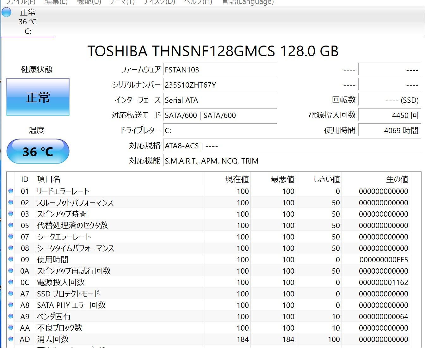Select the SATA PHY エラー回数 row name

[71, 305]
